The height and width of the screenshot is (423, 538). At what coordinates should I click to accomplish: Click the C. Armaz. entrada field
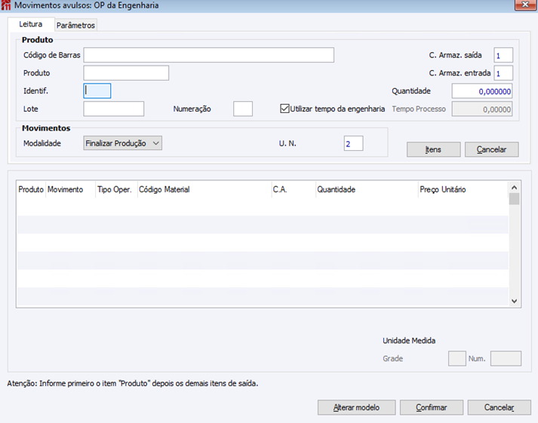coord(503,73)
